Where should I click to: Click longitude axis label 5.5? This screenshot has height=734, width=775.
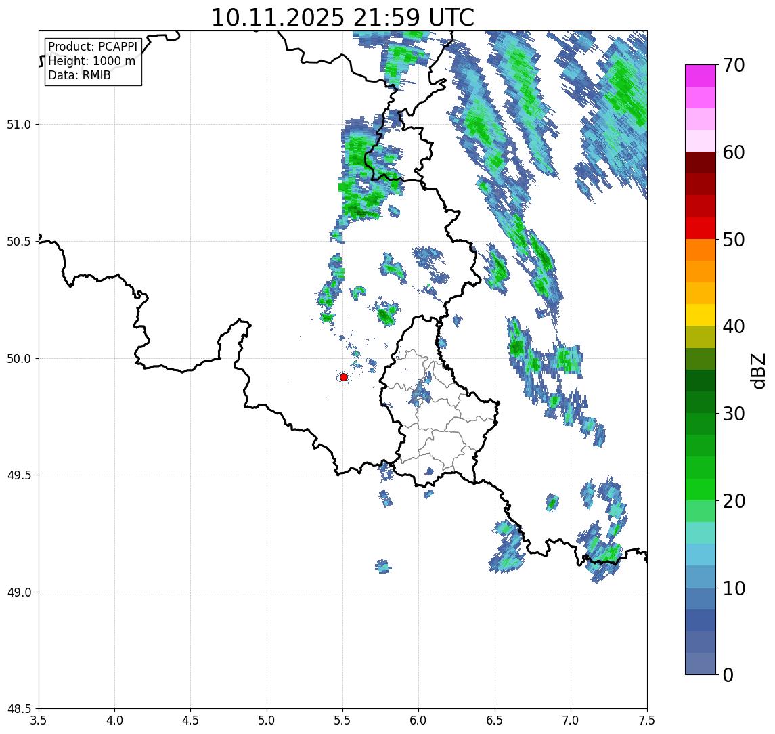tap(343, 720)
